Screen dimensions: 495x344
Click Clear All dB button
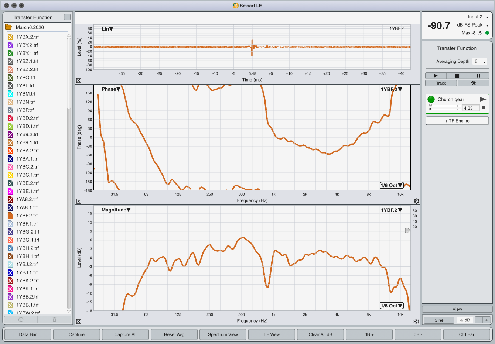pyautogui.click(x=320, y=334)
